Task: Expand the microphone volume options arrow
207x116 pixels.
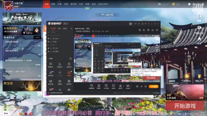Action: (123, 86)
